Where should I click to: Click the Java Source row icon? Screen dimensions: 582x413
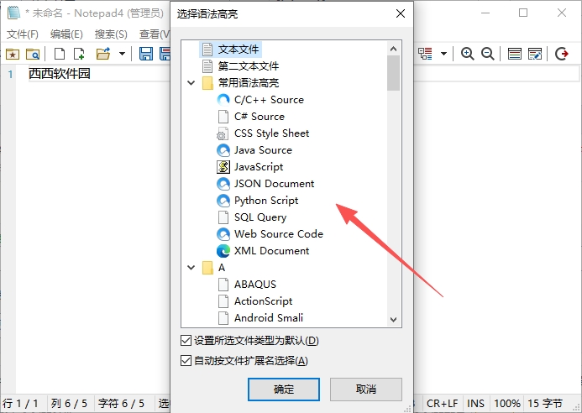coord(223,150)
